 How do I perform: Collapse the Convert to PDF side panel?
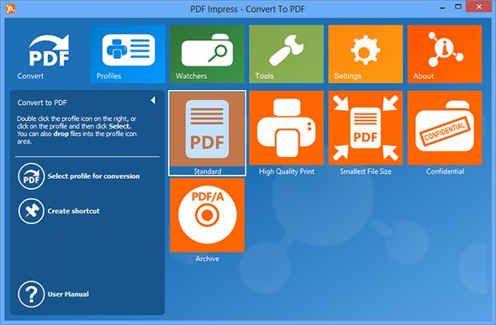click(x=153, y=101)
